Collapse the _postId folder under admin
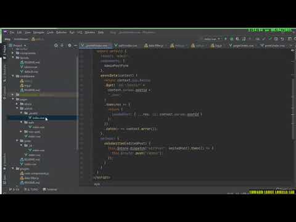Viewport: 296px width, 222px height. click(21, 113)
